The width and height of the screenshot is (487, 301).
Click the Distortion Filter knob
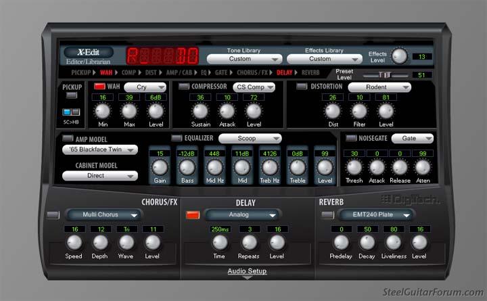(x=359, y=111)
